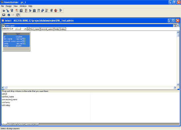Click the horizontal scrollbar right arrow of table layout
The height and width of the screenshot is (130, 181).
click(175, 88)
